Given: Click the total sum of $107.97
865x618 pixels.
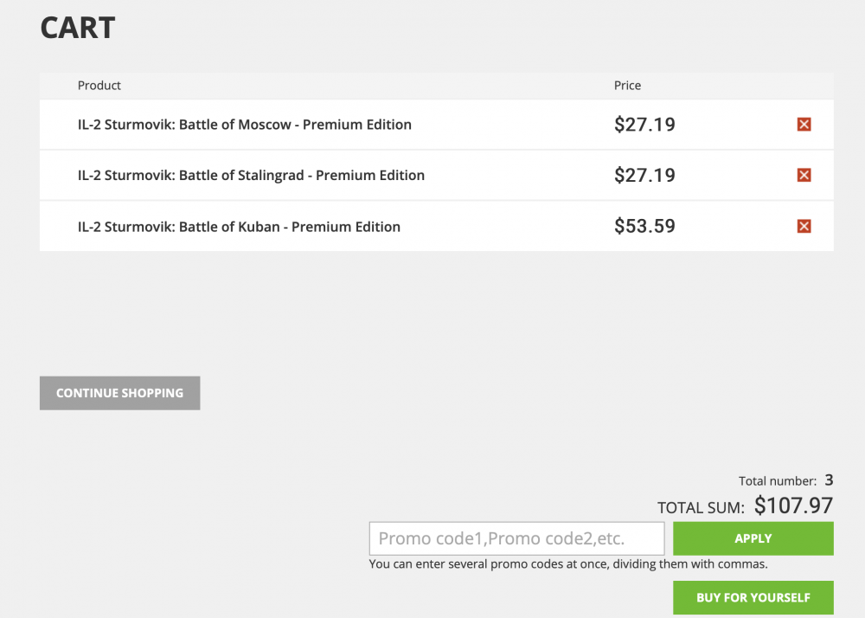Looking at the screenshot, I should point(792,505).
